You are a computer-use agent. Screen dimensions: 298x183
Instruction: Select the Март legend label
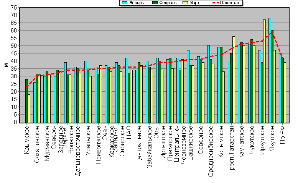tap(194, 3)
